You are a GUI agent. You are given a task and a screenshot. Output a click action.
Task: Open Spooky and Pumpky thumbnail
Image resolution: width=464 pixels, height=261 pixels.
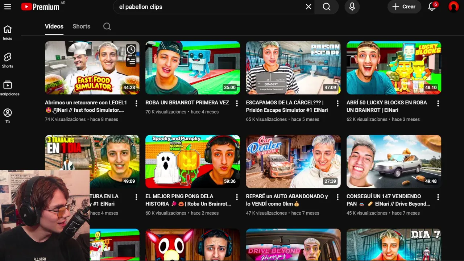click(x=192, y=161)
